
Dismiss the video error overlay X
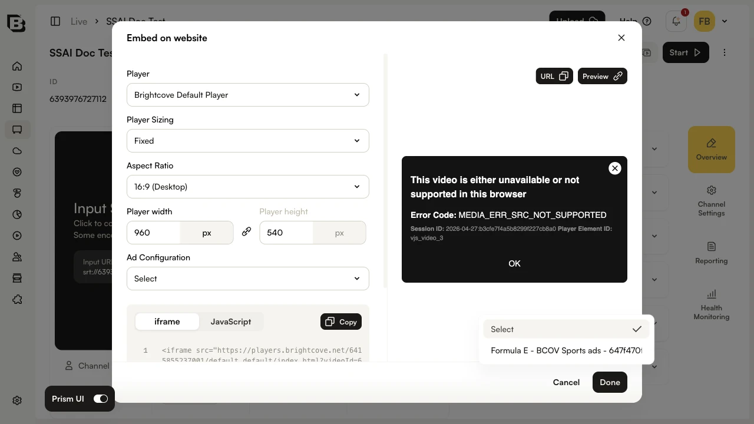click(615, 168)
